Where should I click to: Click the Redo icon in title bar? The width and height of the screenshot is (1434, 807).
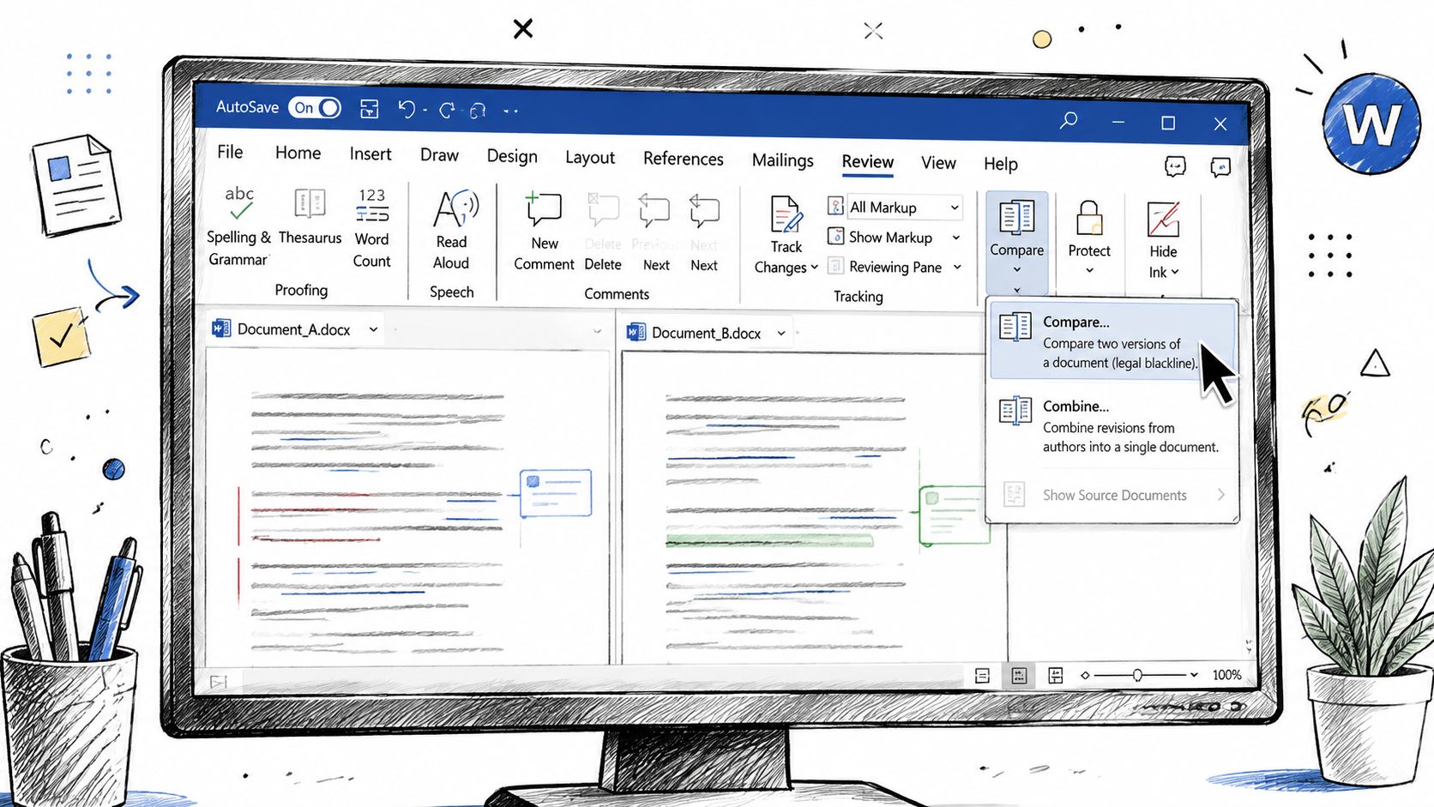[447, 110]
